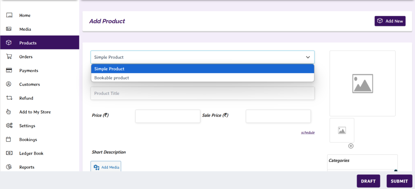Click the Refund arrows icon
The height and width of the screenshot is (189, 415).
[x=9, y=98]
